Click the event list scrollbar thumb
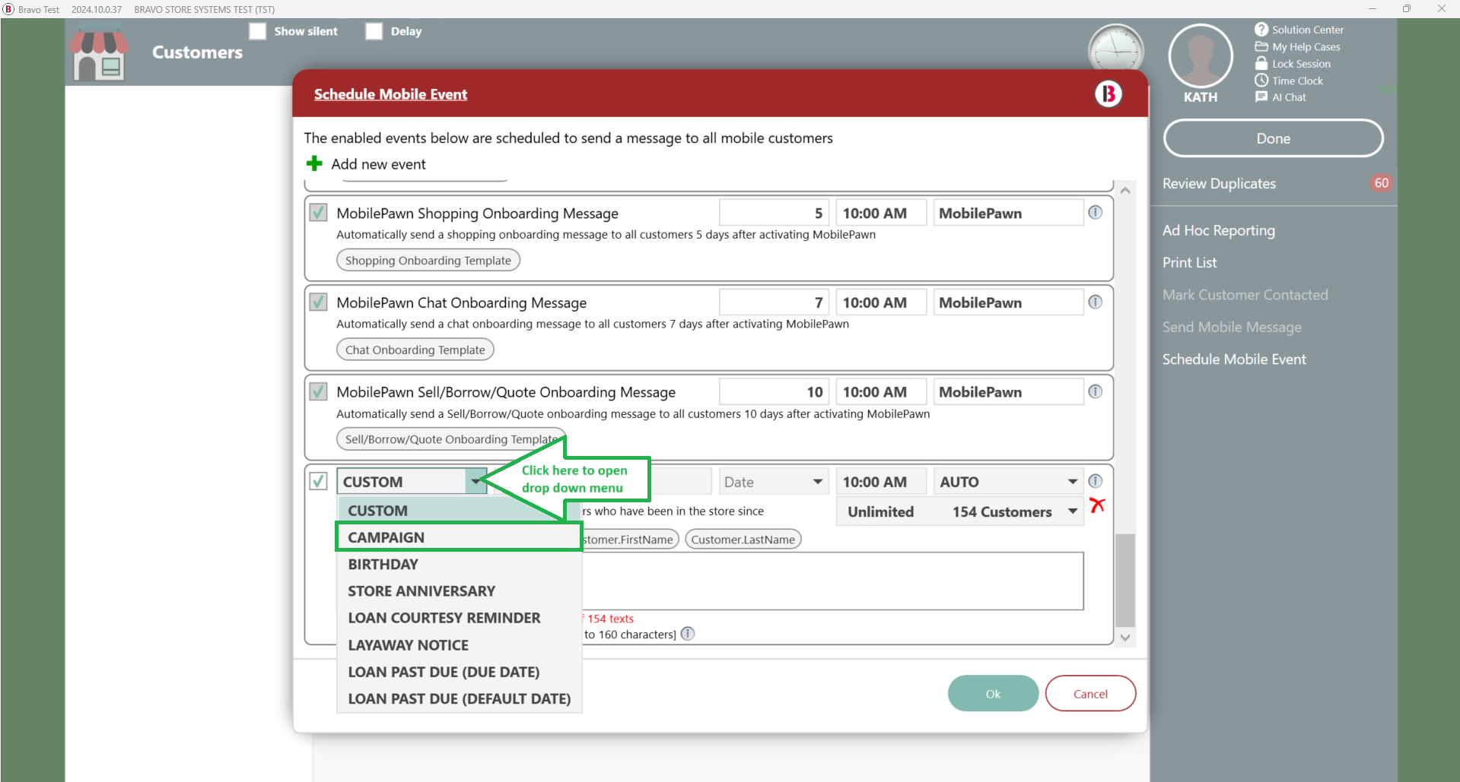 pyautogui.click(x=1125, y=581)
